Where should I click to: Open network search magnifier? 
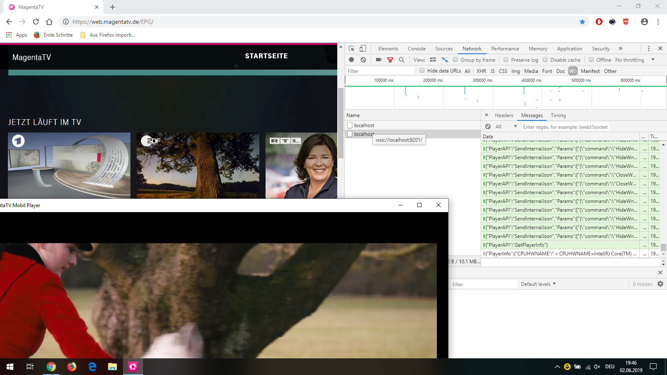(401, 60)
